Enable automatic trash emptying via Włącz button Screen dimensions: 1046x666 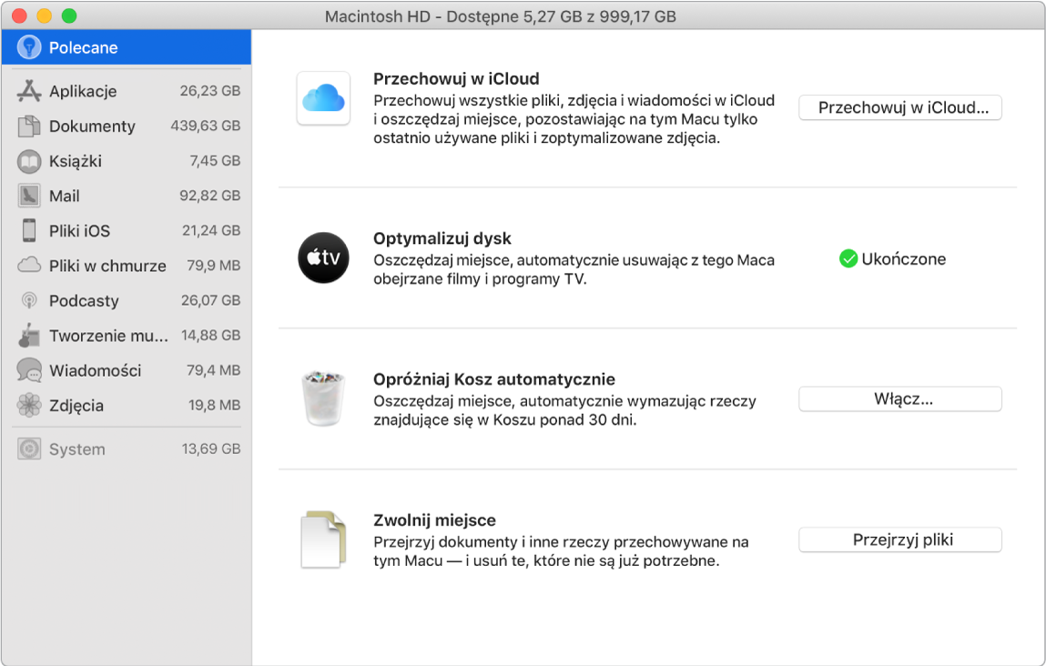coord(899,399)
